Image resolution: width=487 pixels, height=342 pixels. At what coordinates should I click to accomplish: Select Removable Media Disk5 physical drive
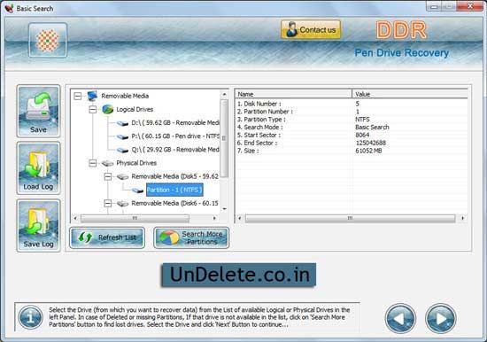click(x=174, y=176)
